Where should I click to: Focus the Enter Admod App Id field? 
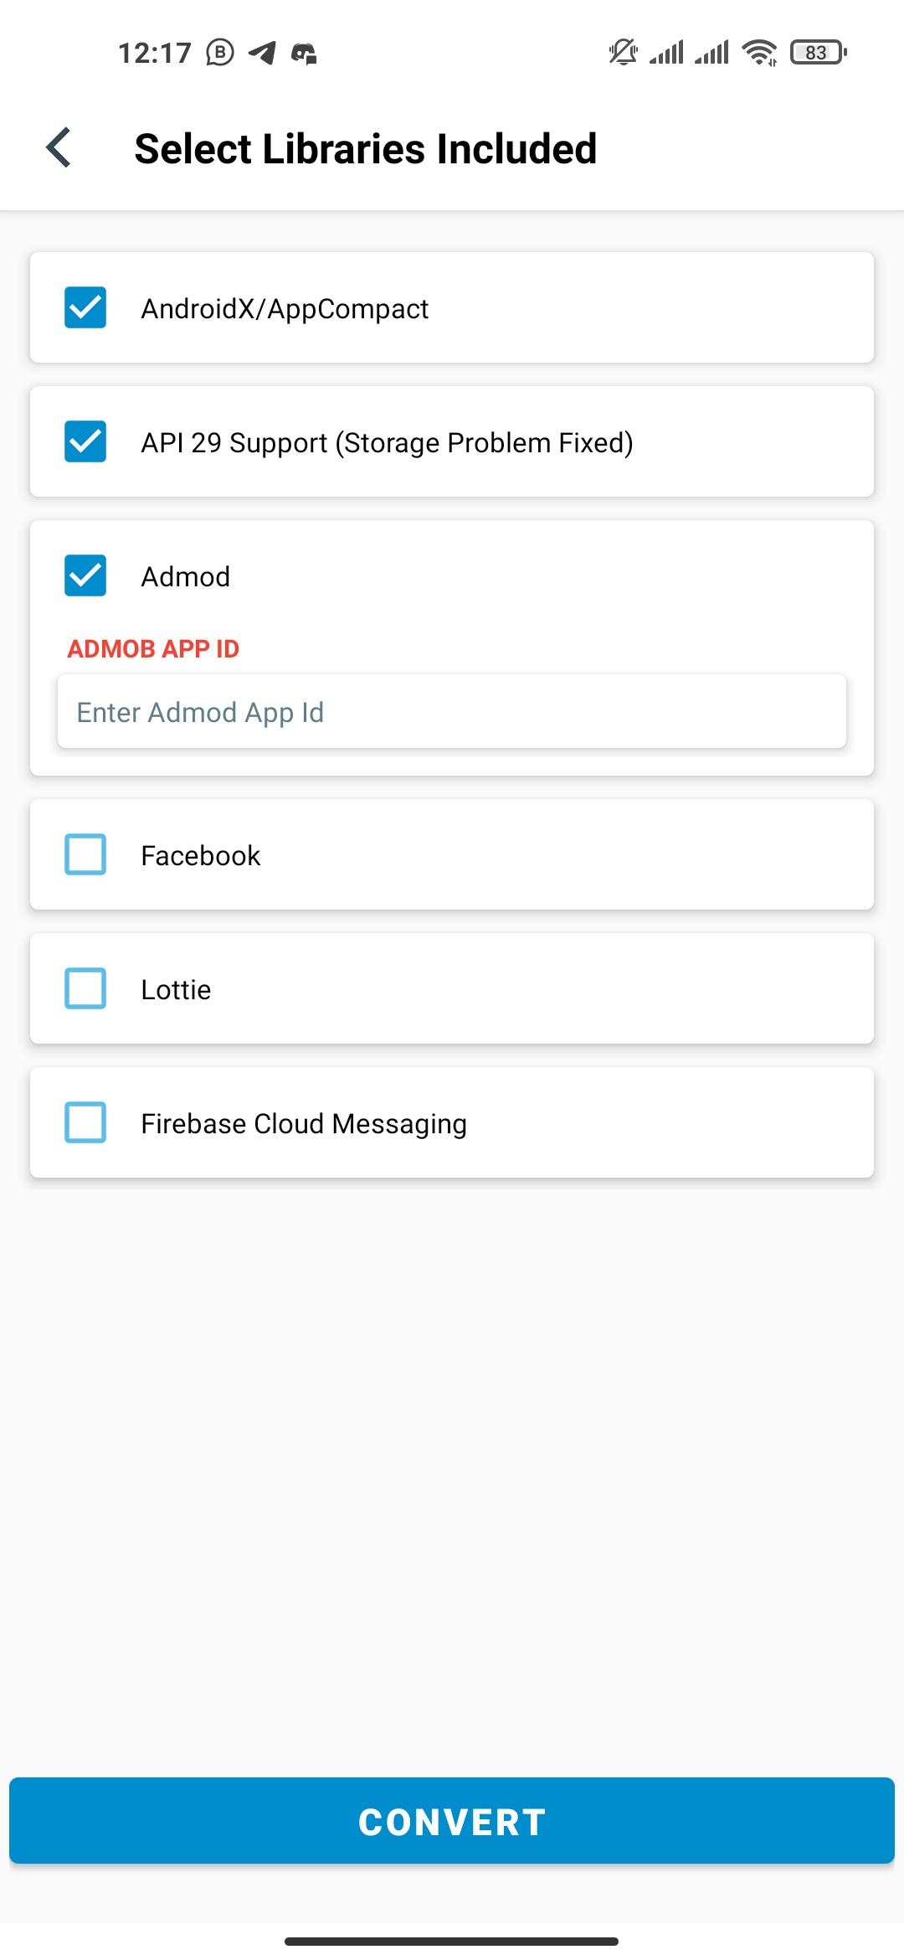pyautogui.click(x=452, y=712)
